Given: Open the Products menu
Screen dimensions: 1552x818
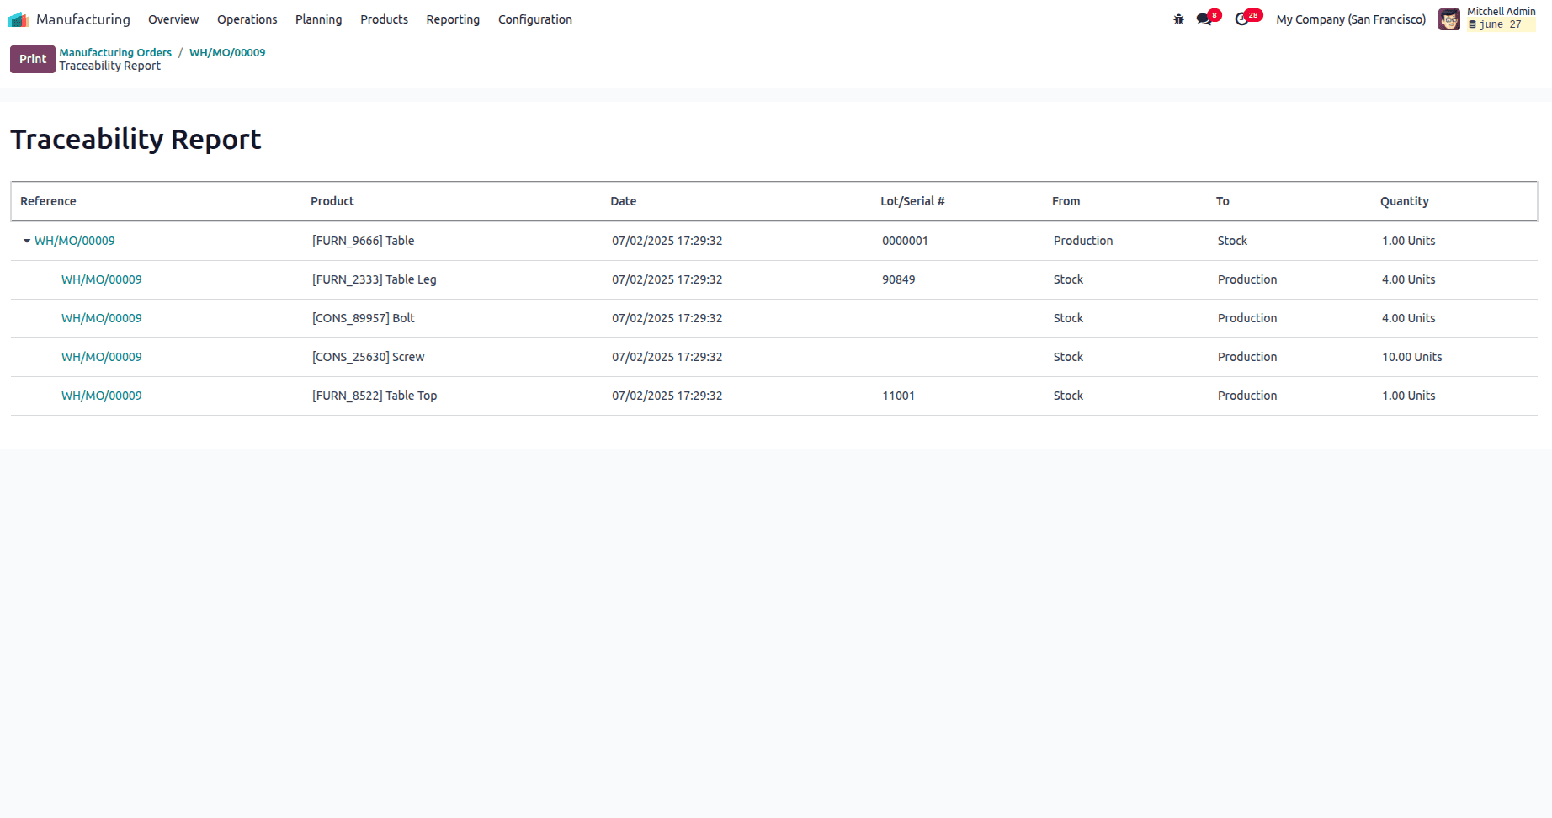Looking at the screenshot, I should pos(384,19).
